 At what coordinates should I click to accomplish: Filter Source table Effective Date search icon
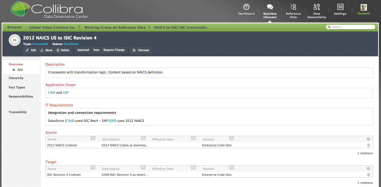[x=193, y=138]
